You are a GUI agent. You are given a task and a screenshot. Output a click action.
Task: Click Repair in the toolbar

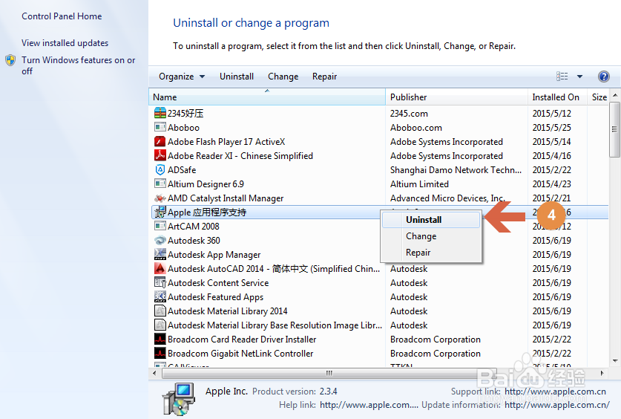(324, 77)
